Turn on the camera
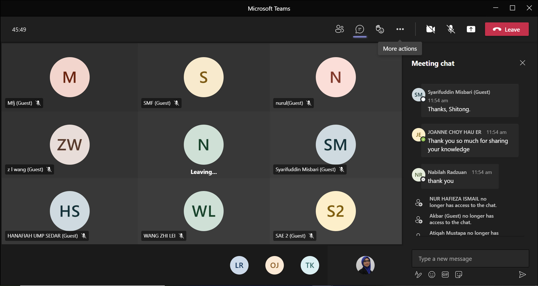The image size is (538, 286). pyautogui.click(x=430, y=29)
